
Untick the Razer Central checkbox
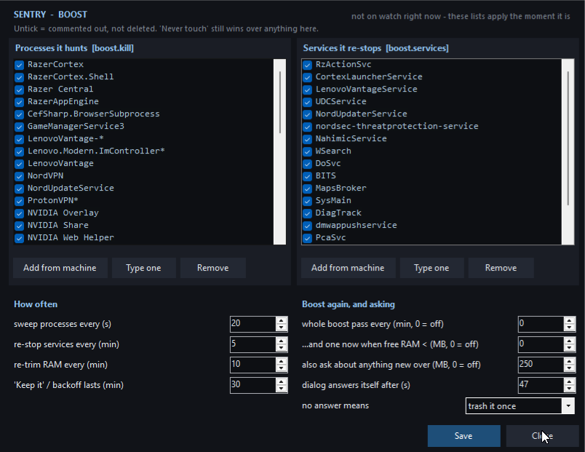[x=19, y=90]
